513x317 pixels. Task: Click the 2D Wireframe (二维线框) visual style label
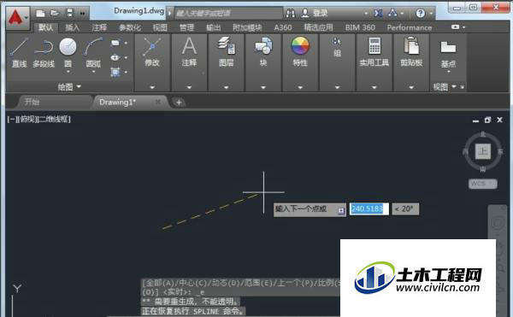click(x=54, y=120)
